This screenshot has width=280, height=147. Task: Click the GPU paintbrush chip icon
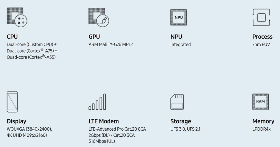coord(99,17)
